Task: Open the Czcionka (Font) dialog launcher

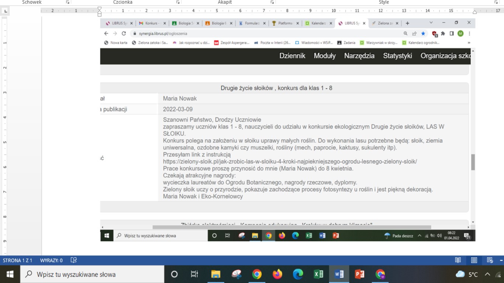Action: pyautogui.click(x=178, y=2)
